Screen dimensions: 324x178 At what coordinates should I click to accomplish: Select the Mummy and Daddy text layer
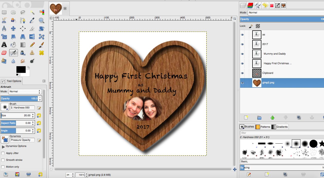pyautogui.click(x=275, y=54)
